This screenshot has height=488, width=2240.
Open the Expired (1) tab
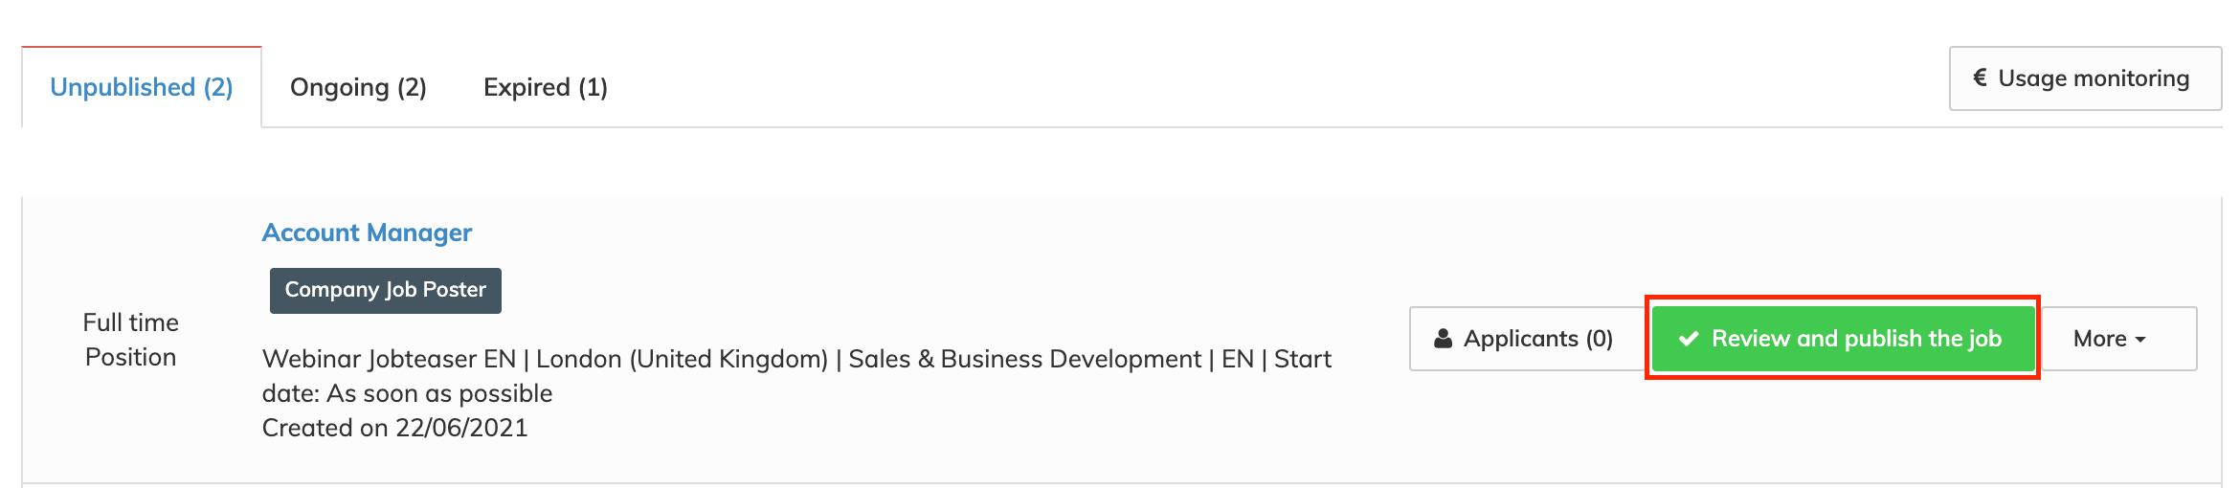tap(545, 87)
